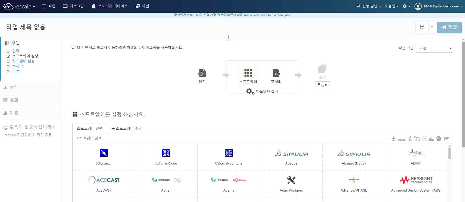Open the 작업 타입 dropdown
This screenshot has width=465, height=202.
pos(434,48)
